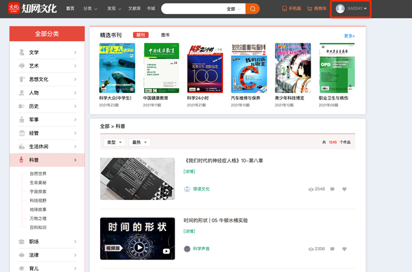Click views eye icon showing 2548

coord(311,189)
